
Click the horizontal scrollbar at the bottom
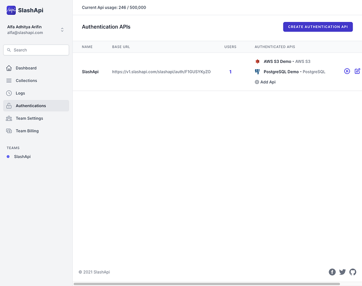[207, 284]
